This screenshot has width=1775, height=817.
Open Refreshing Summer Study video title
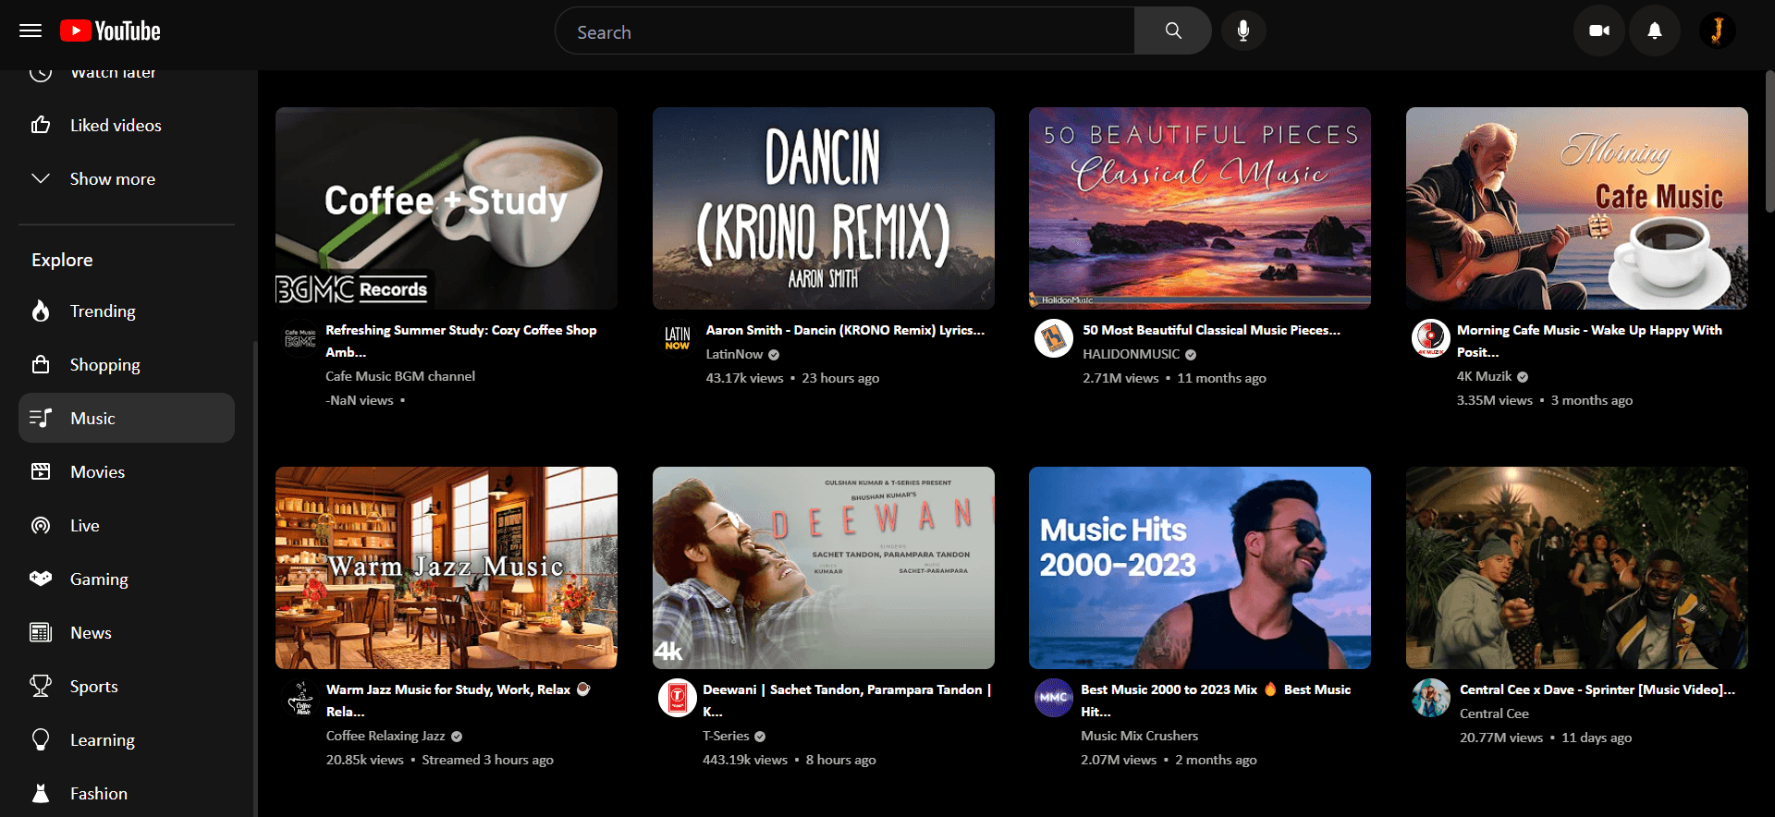click(460, 340)
